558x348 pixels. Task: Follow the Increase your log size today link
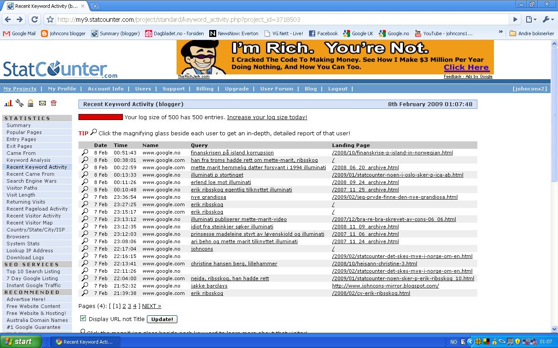tap(267, 117)
